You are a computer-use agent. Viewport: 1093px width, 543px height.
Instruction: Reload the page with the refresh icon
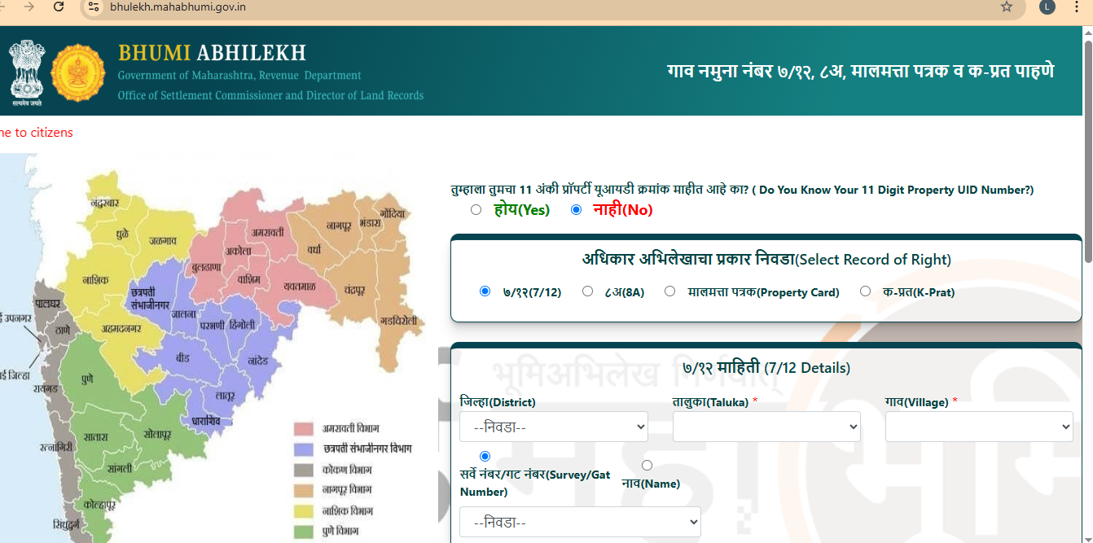pyautogui.click(x=59, y=7)
